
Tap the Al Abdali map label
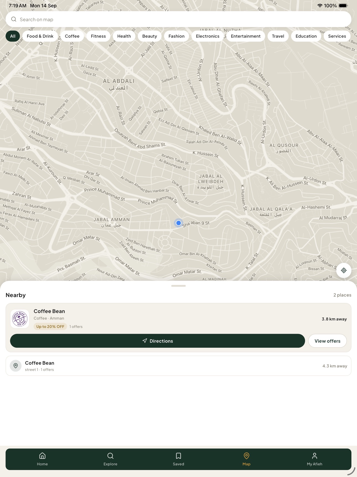pos(119,84)
